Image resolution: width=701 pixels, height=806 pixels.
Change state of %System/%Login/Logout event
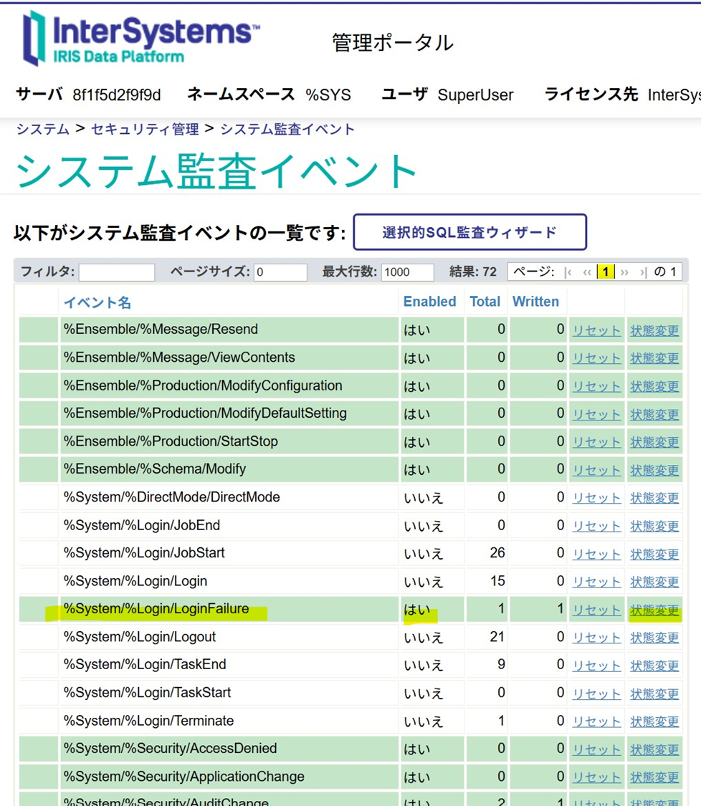[x=654, y=638]
